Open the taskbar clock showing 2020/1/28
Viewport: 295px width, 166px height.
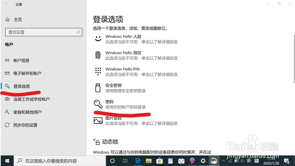[271, 161]
